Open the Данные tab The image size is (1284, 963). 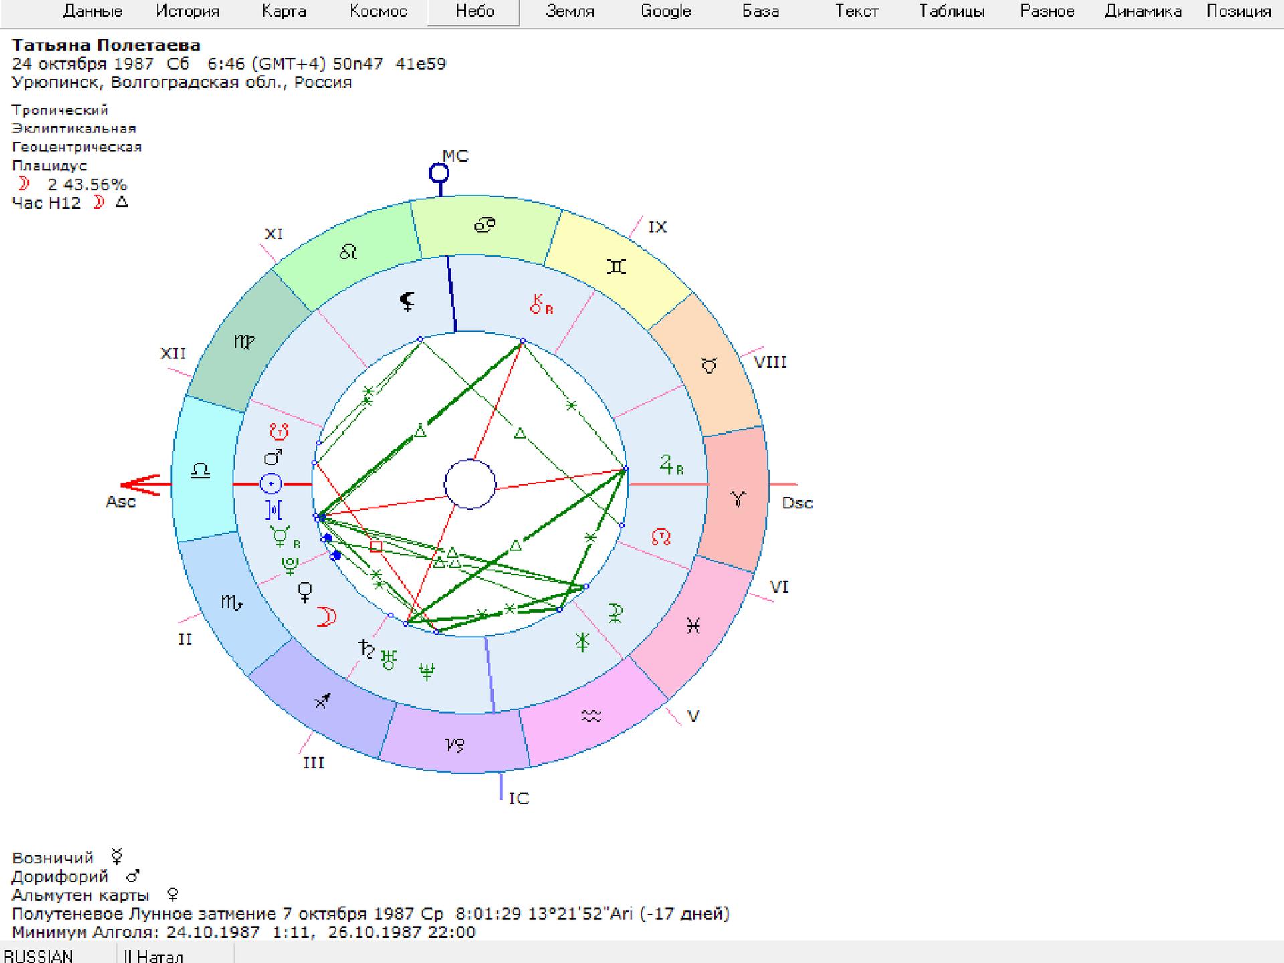click(92, 11)
